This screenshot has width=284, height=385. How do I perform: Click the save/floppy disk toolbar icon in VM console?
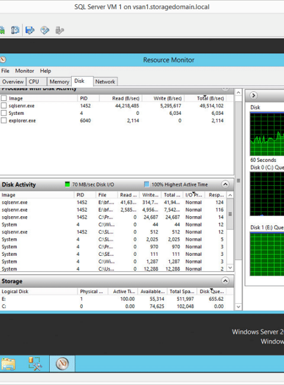point(30,30)
